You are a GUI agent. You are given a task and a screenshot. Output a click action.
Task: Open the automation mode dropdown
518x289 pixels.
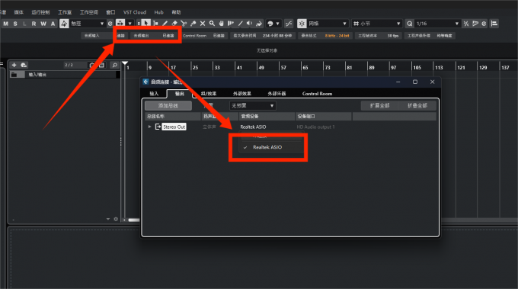tap(88, 24)
